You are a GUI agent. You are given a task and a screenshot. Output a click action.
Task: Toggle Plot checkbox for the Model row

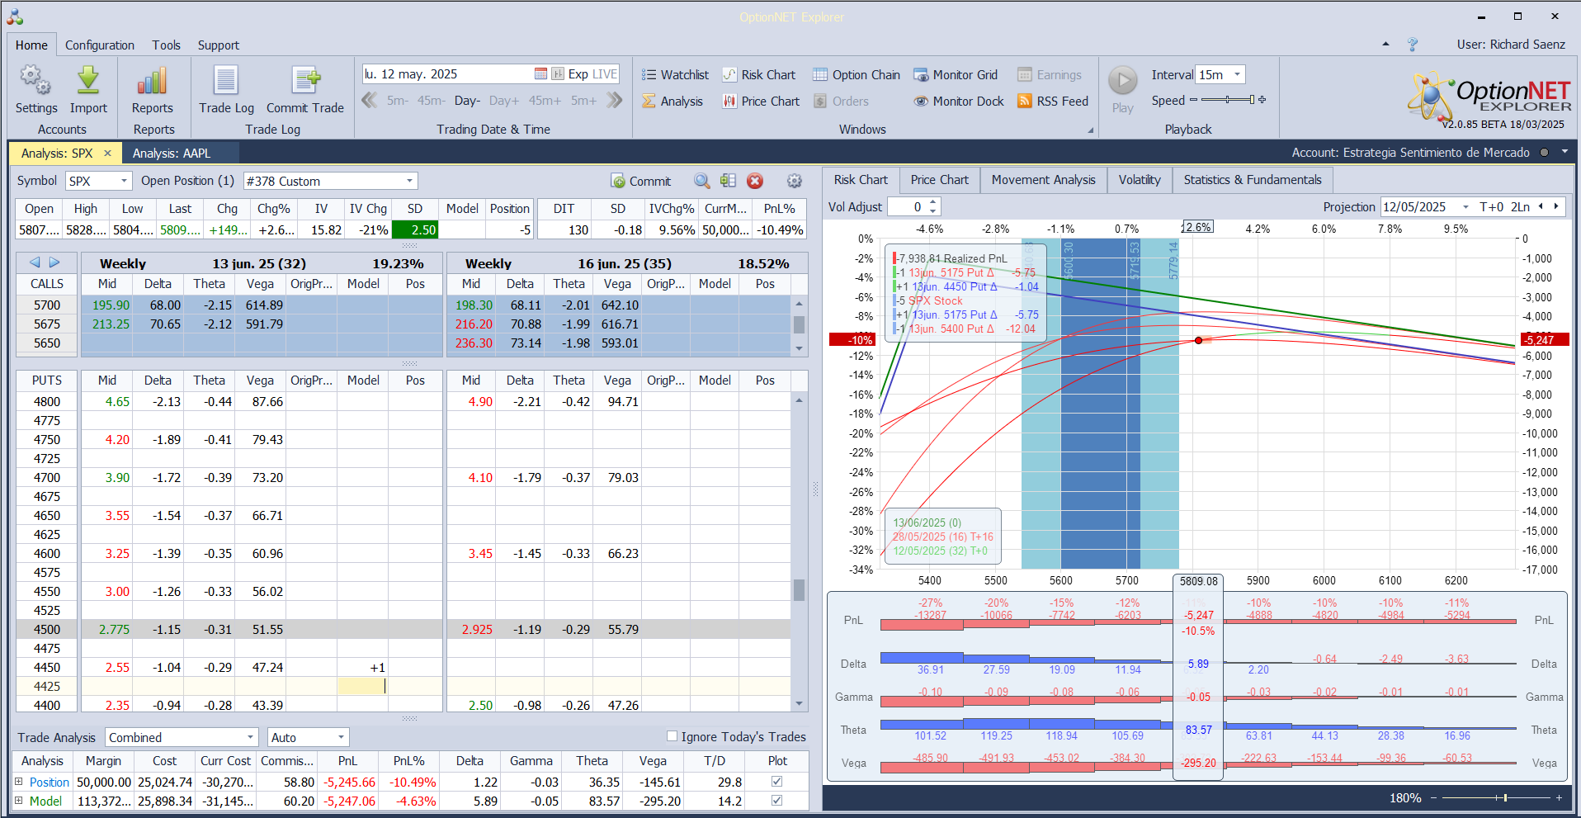776,801
